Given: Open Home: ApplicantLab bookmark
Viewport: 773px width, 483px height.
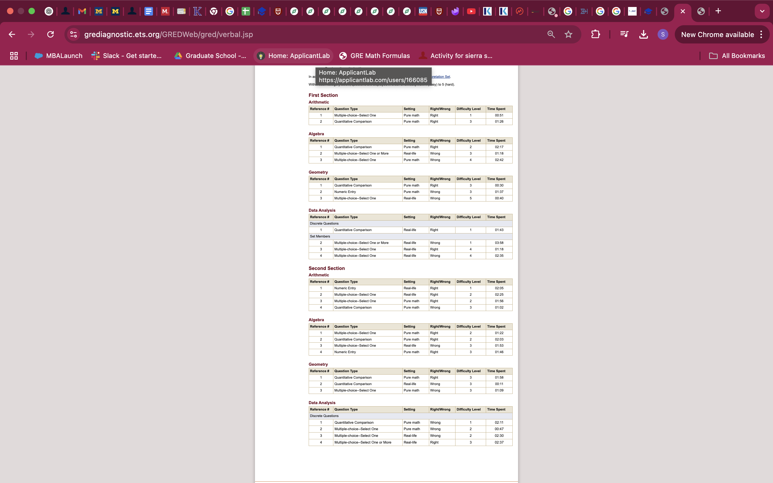Looking at the screenshot, I should (294, 56).
